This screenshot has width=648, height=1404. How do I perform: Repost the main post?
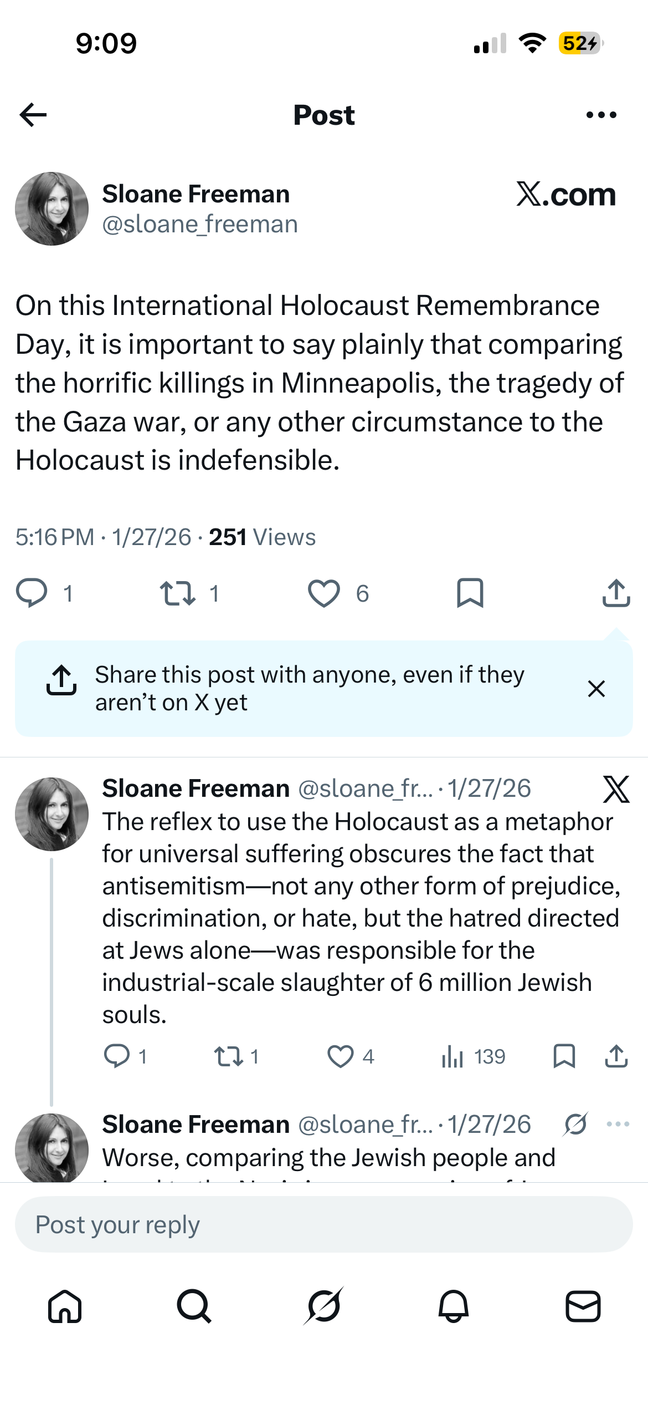coord(177,593)
